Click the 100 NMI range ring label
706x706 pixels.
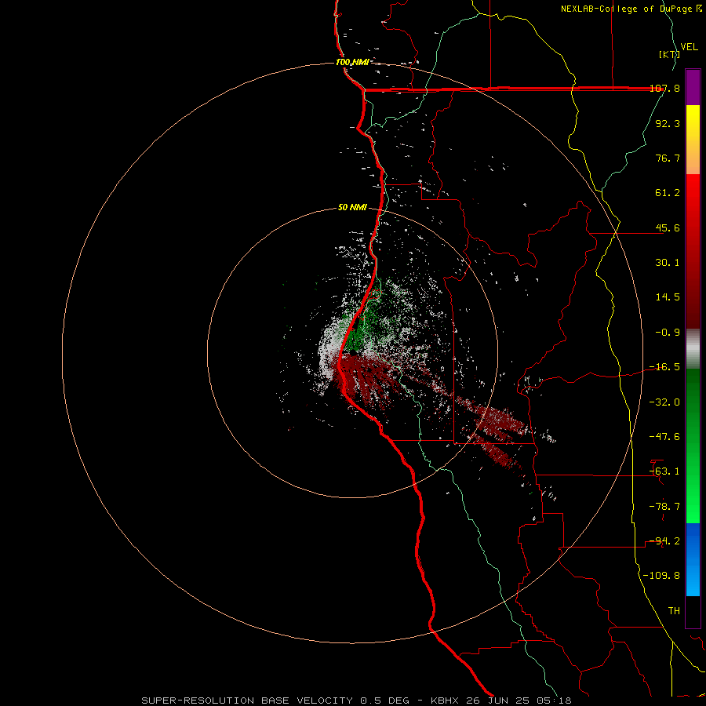(x=352, y=62)
